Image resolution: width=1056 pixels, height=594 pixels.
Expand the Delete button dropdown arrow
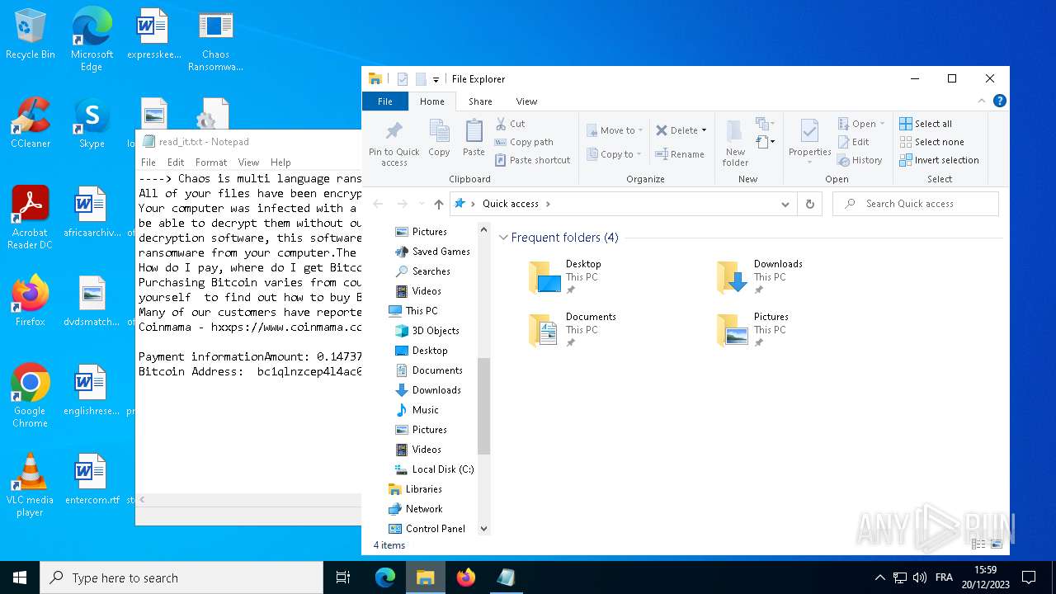704,130
